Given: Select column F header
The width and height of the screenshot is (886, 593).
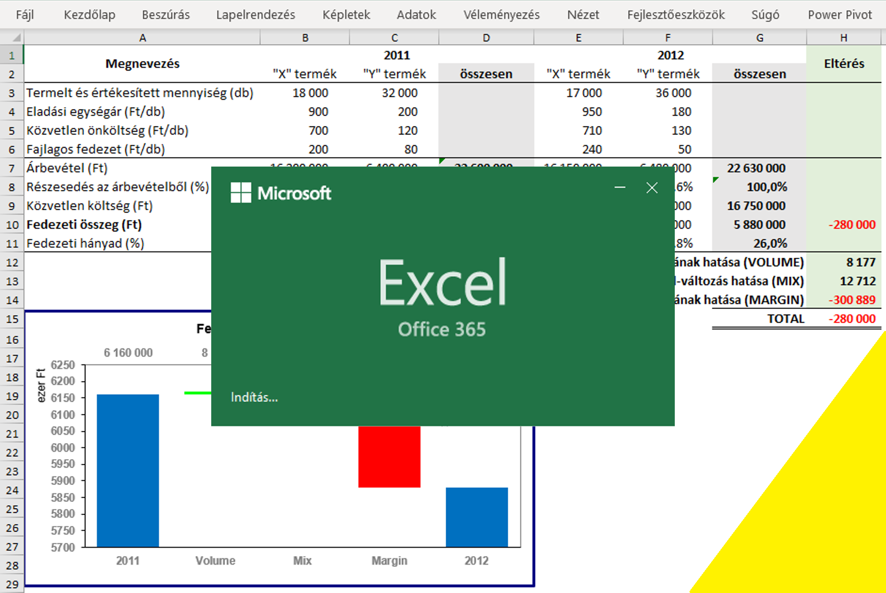Looking at the screenshot, I should [x=668, y=37].
